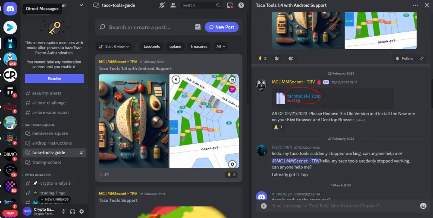Viewport: 433px width, 218px height.
Task: Open forum guidelines checklist icon
Action: pyautogui.click(x=198, y=27)
